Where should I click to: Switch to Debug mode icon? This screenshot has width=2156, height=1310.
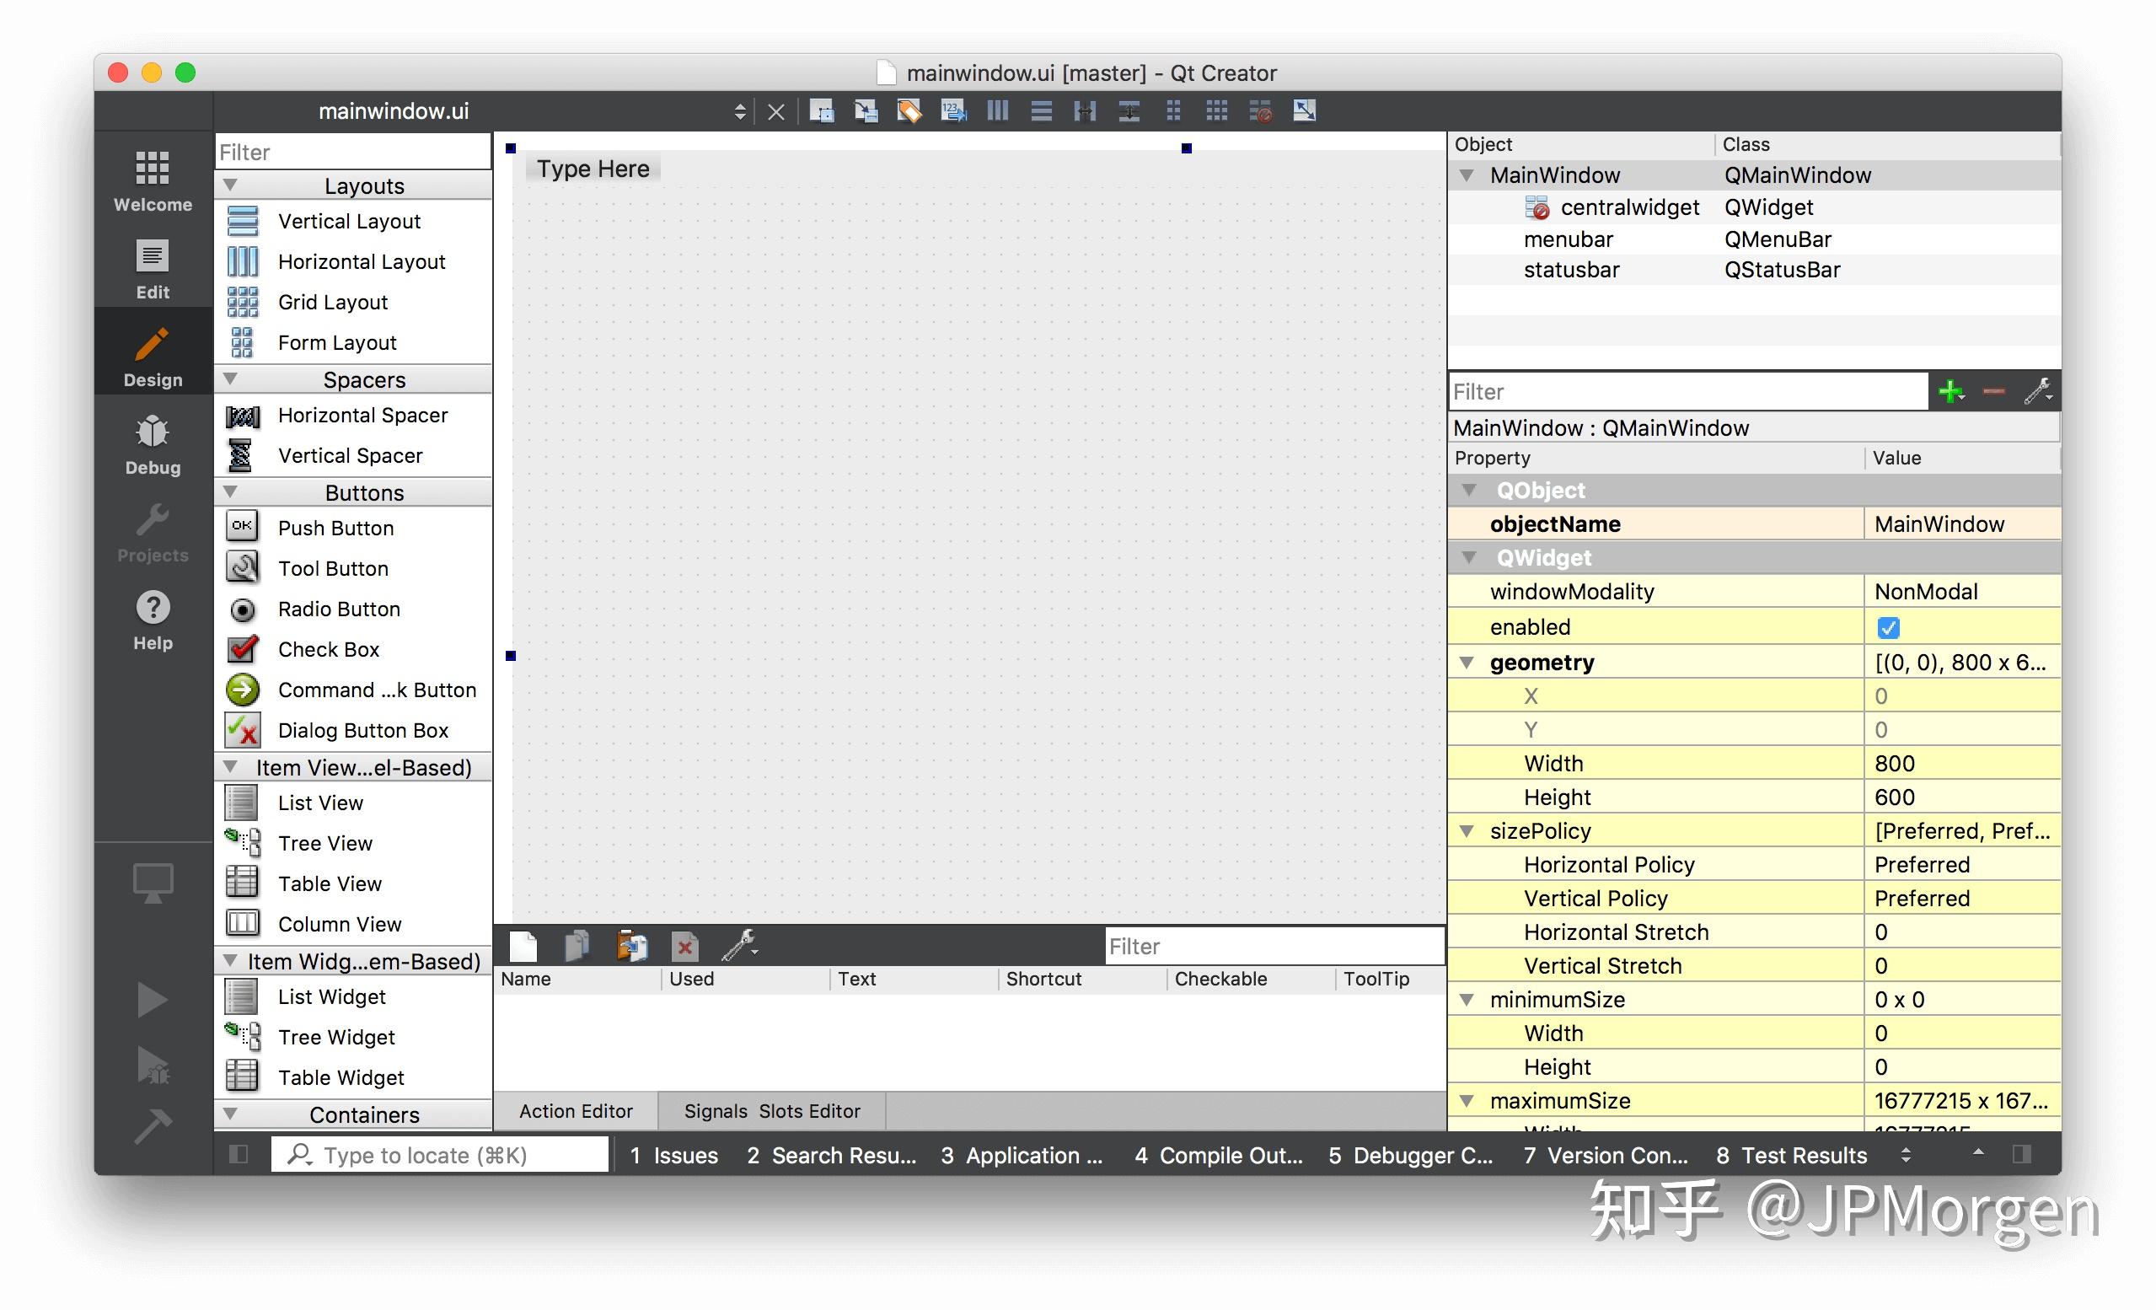tap(153, 443)
